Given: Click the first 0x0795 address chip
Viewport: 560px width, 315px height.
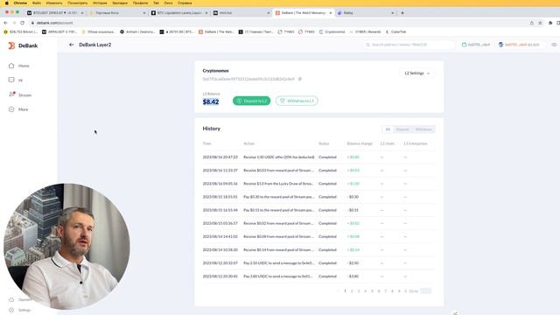Looking at the screenshot, I should pyautogui.click(x=476, y=45).
